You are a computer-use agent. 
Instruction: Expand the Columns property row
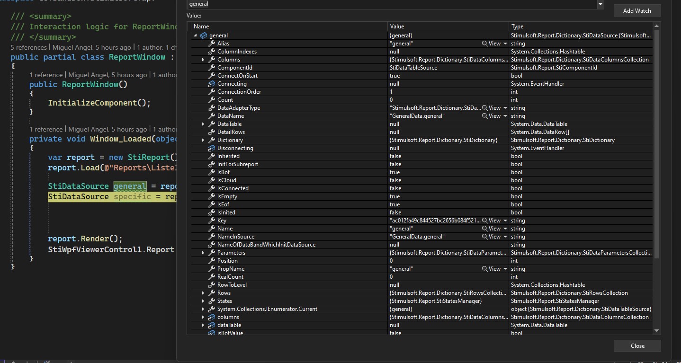(x=203, y=60)
